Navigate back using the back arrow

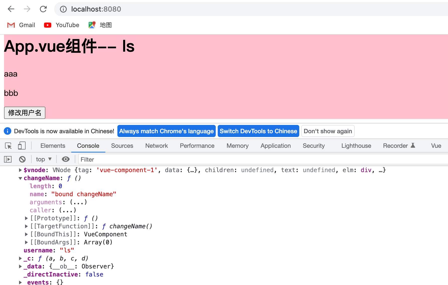pyautogui.click(x=11, y=9)
